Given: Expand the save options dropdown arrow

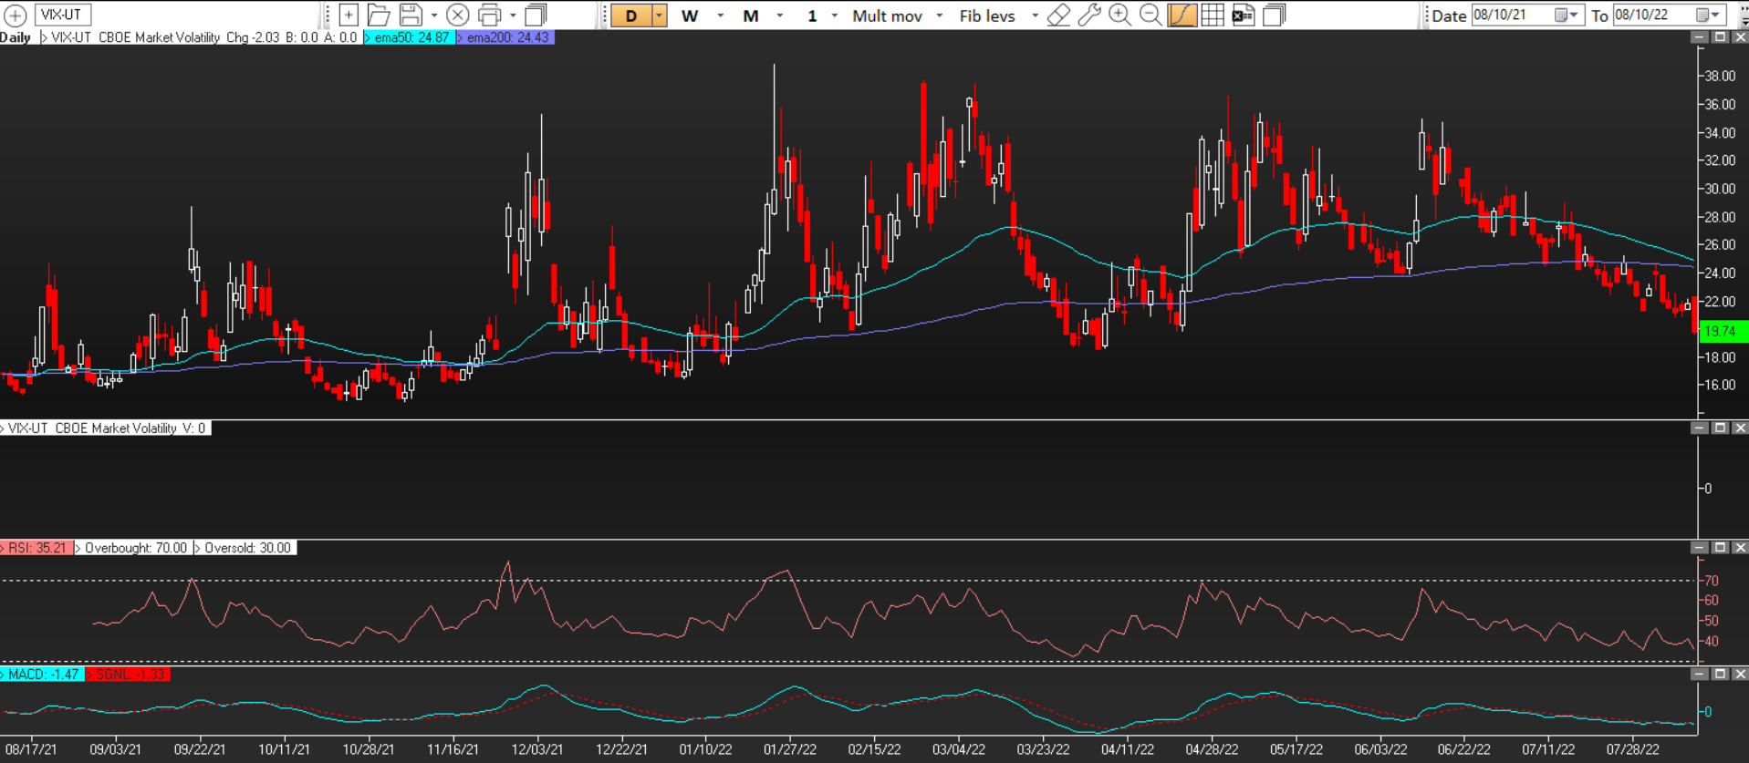Looking at the screenshot, I should pos(433,15).
